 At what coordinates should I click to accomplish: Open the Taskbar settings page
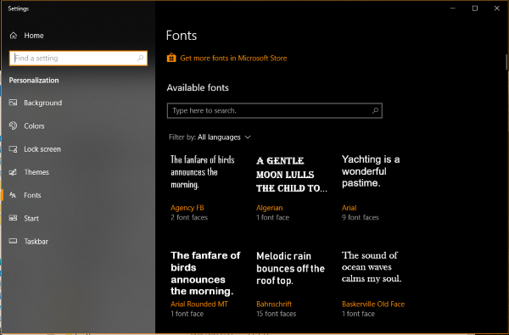tap(78, 241)
